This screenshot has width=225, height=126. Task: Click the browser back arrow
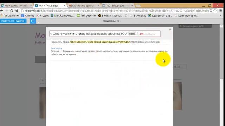click(x=1, y=11)
